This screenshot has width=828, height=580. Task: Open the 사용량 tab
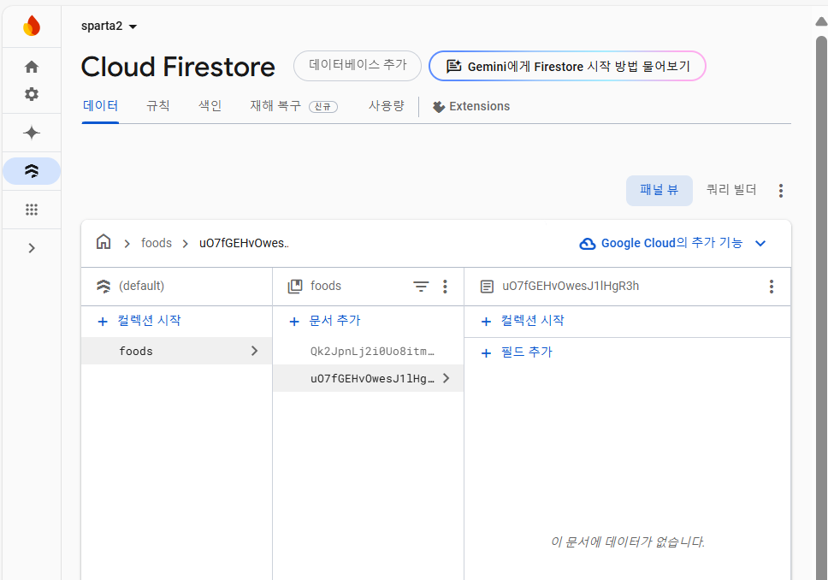[x=386, y=105]
